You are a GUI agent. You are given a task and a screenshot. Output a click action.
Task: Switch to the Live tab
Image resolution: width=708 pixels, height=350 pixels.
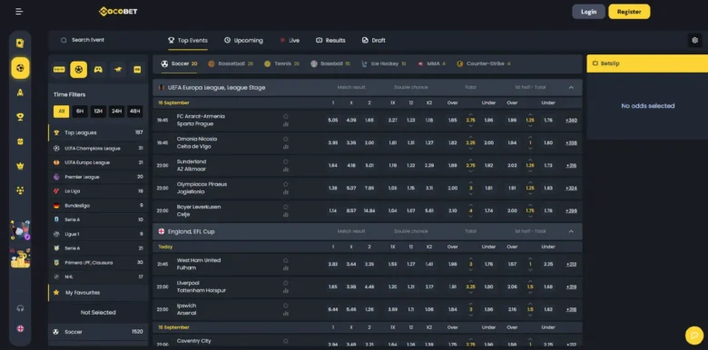(290, 40)
